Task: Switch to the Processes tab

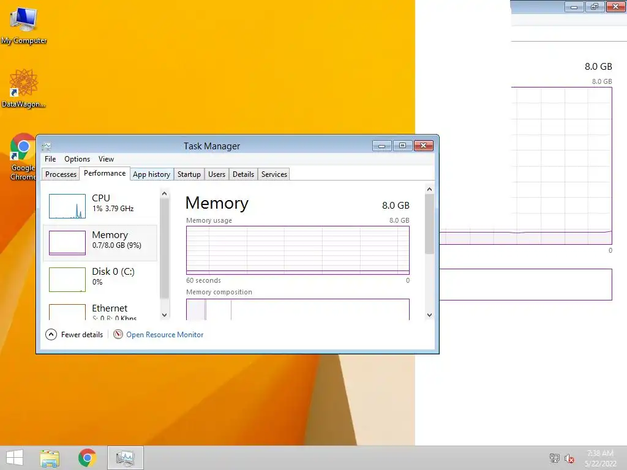Action: tap(61, 174)
